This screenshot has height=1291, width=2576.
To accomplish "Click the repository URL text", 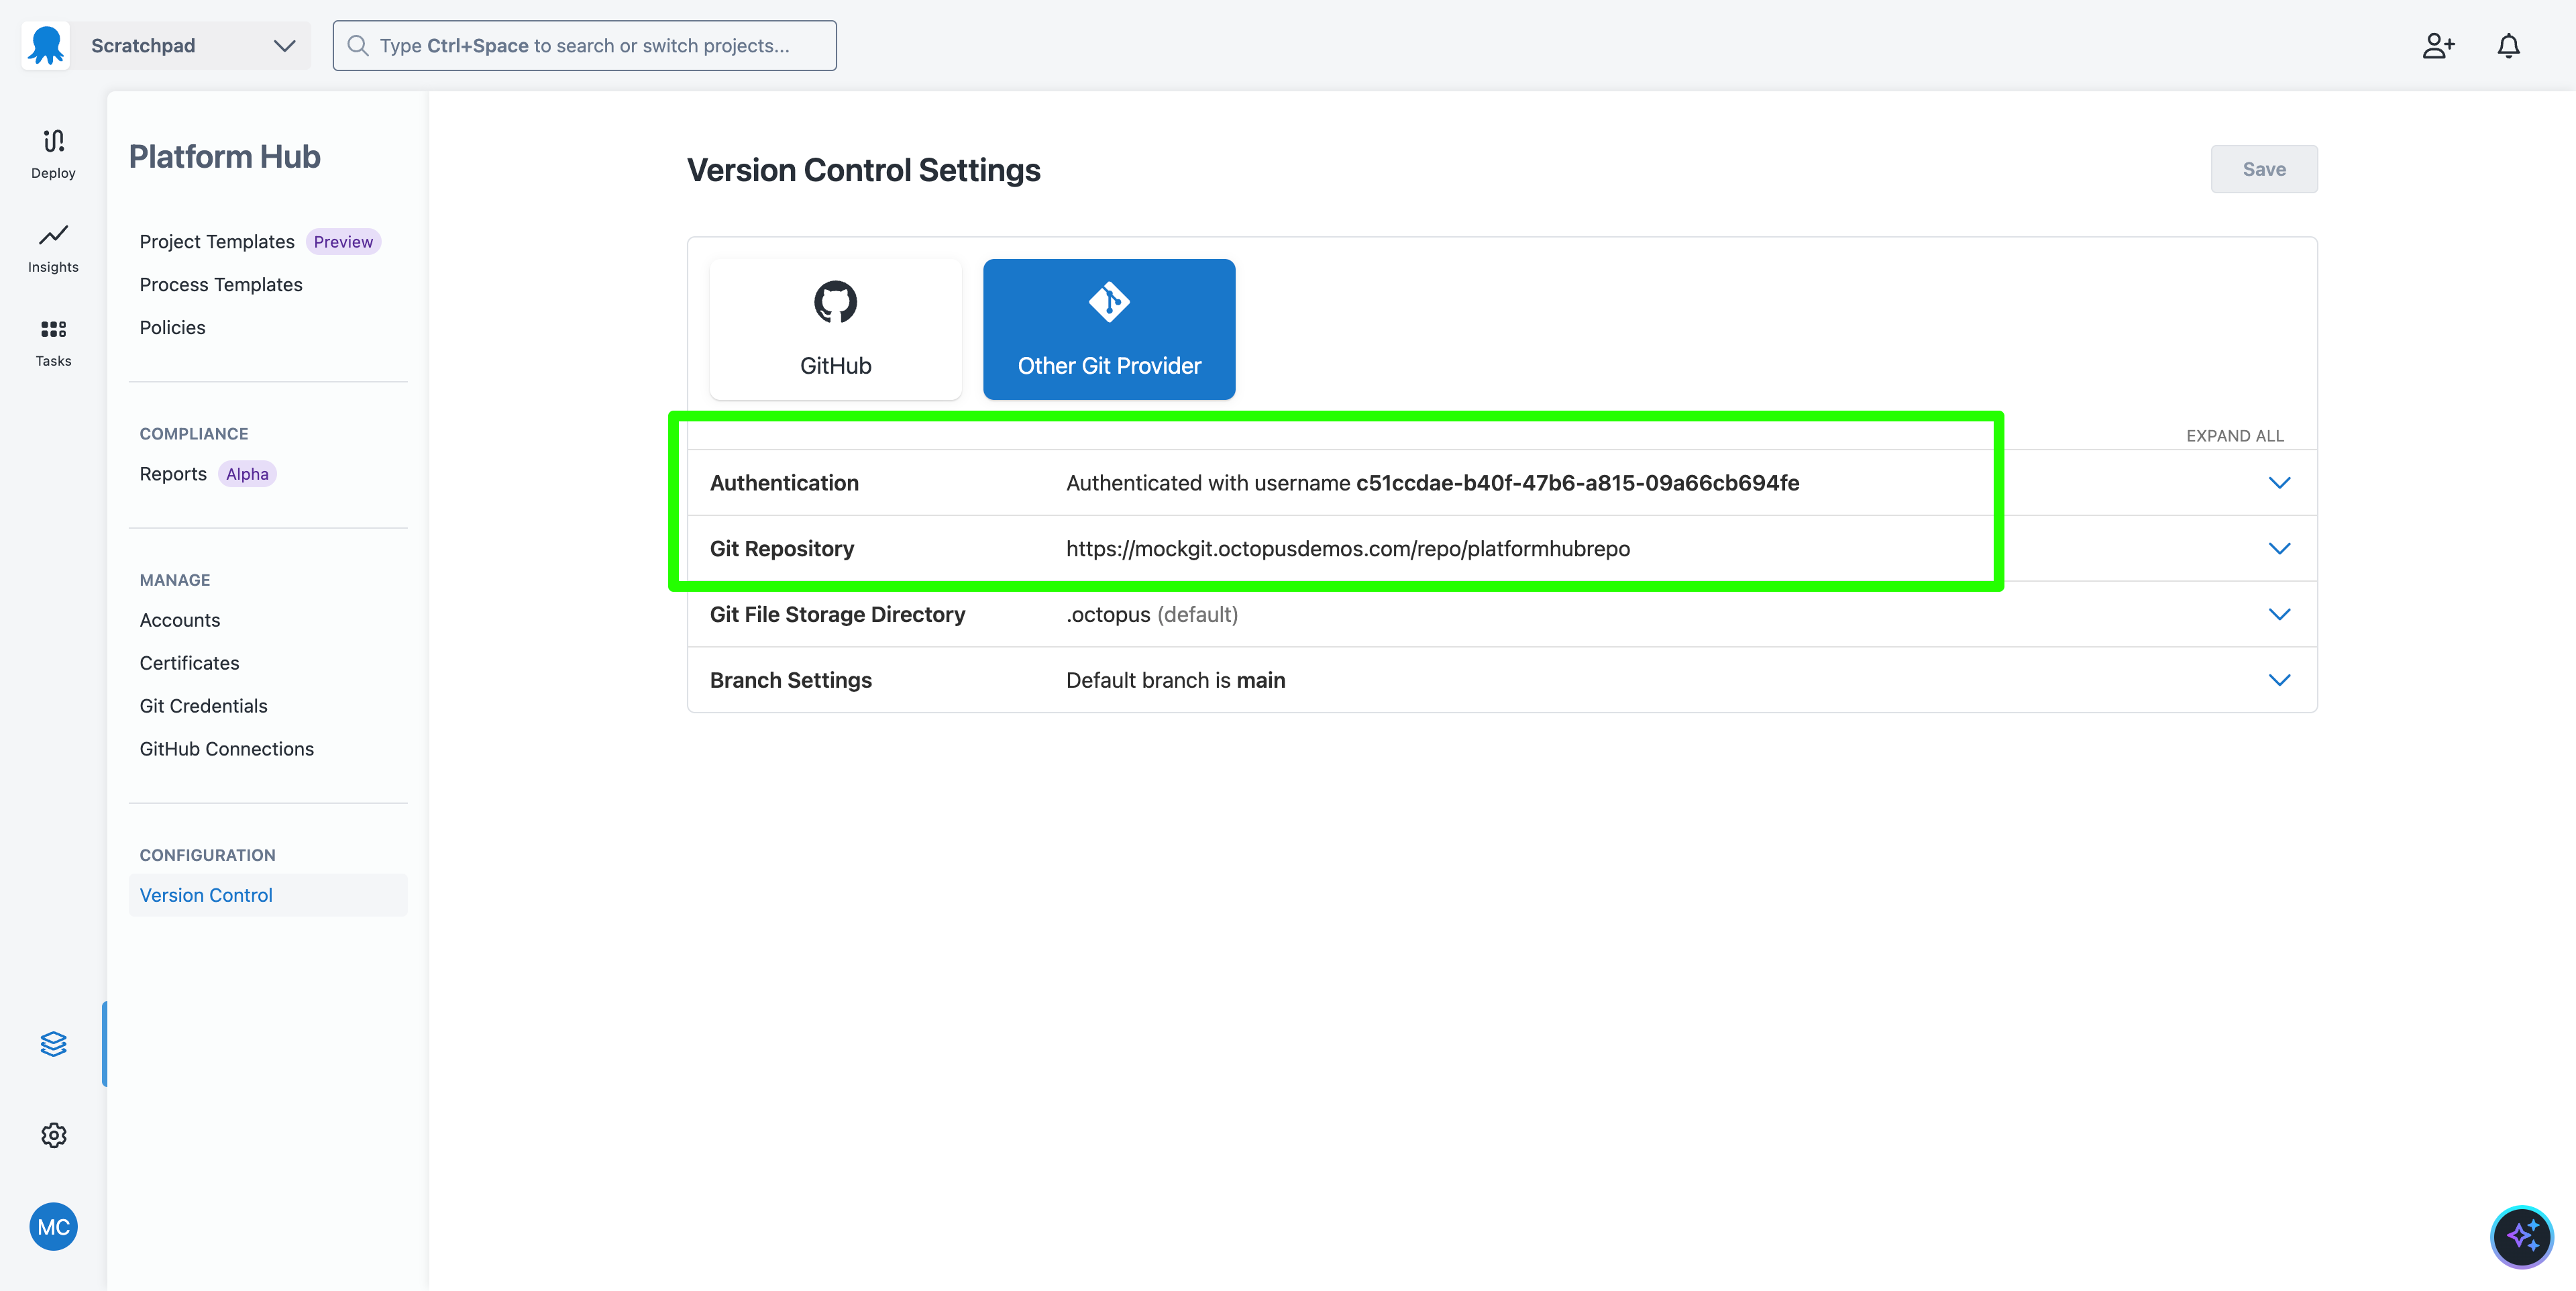I will pos(1348,549).
